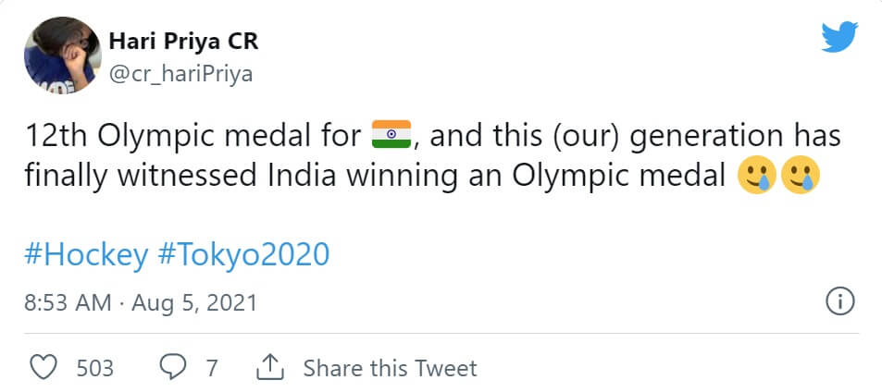
Task: Click the 8:53 AM Aug 5, 2021 timestamp
Action: (139, 302)
